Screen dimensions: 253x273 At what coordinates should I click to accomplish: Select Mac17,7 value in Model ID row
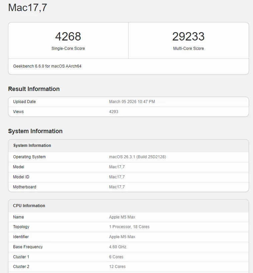pos(117,177)
